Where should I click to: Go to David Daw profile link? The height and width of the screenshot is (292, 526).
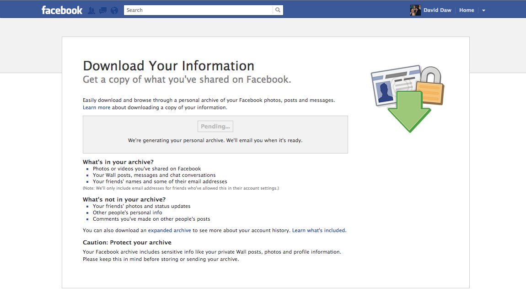coord(437,10)
